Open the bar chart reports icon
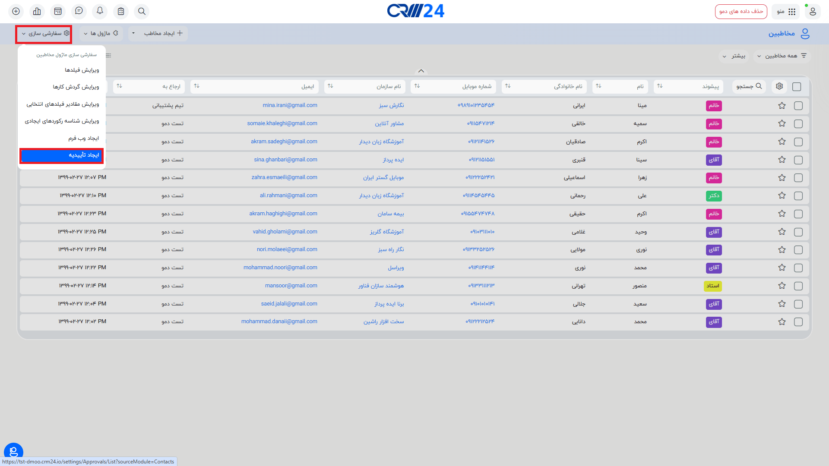 tap(37, 11)
